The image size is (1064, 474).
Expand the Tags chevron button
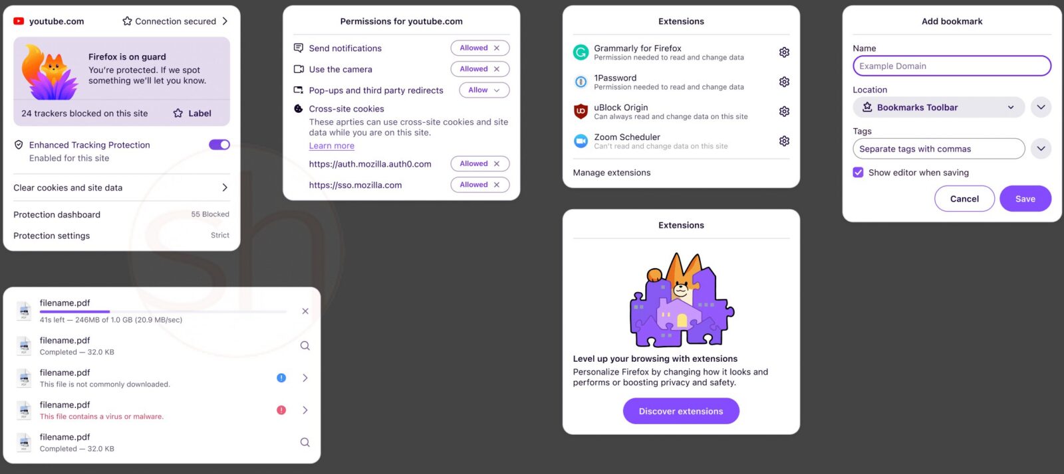pos(1041,149)
